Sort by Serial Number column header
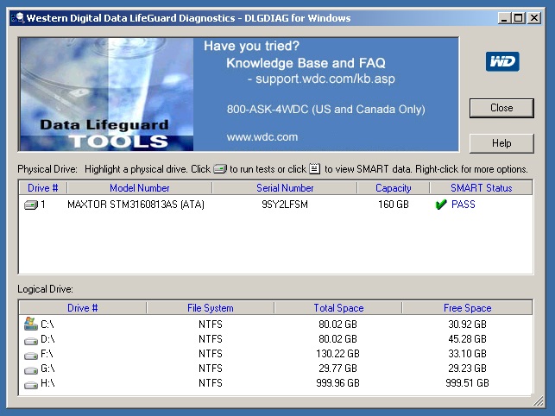 coord(285,188)
